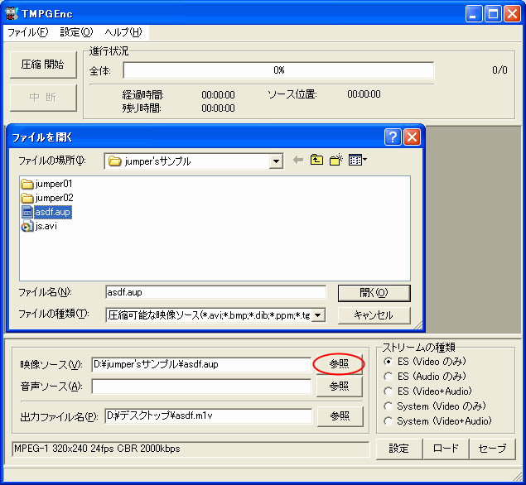
Task: Select the js.avi file
Action: tap(46, 226)
